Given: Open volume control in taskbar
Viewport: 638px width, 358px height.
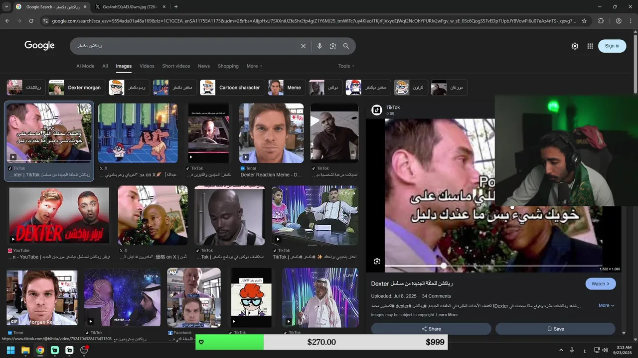Looking at the screenshot, I should (x=605, y=350).
